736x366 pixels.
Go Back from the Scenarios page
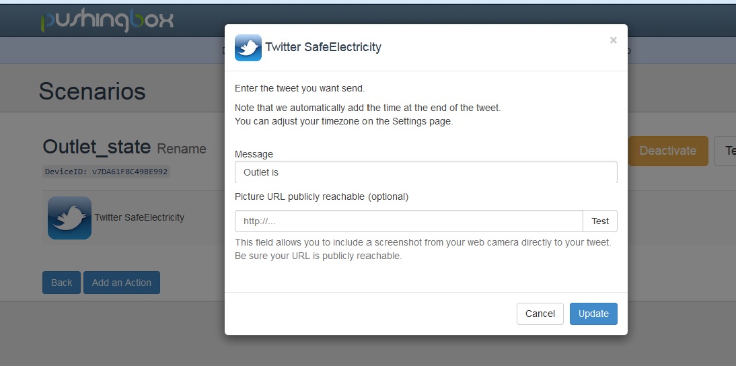(x=61, y=283)
